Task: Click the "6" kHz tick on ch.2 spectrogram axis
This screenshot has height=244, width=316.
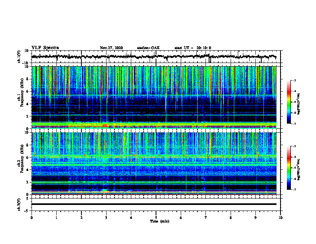Action: (28, 157)
